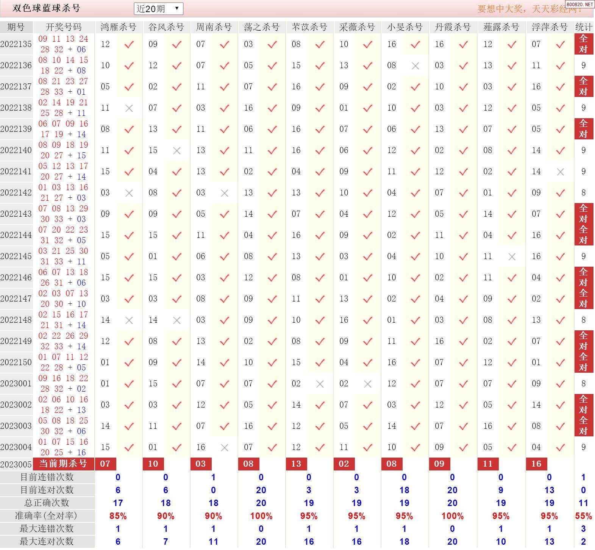Click the 谷风杀号 column header
This screenshot has height=550, width=595.
click(x=166, y=27)
